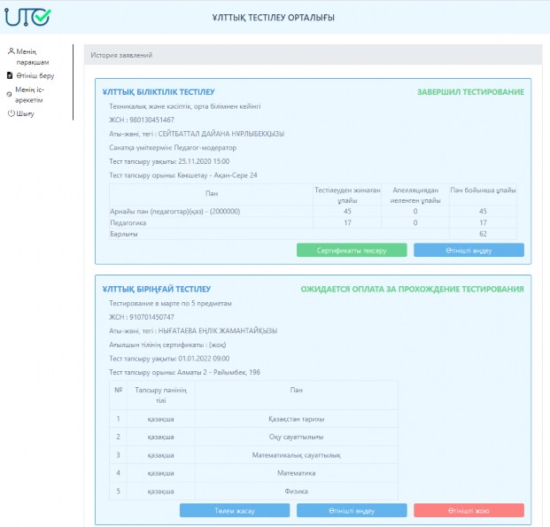Click the user profile icon in sidebar
The width and height of the screenshot is (550, 527).
point(11,51)
